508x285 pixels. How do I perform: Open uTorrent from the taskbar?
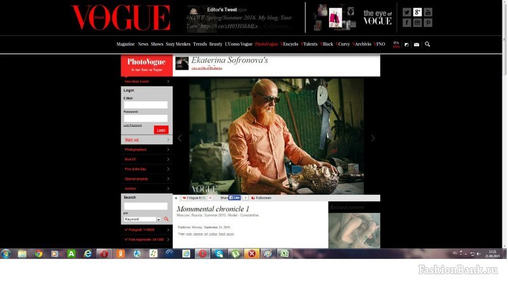tap(235, 254)
